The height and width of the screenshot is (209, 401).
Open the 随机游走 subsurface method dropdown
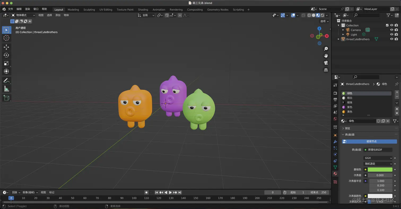378,164
